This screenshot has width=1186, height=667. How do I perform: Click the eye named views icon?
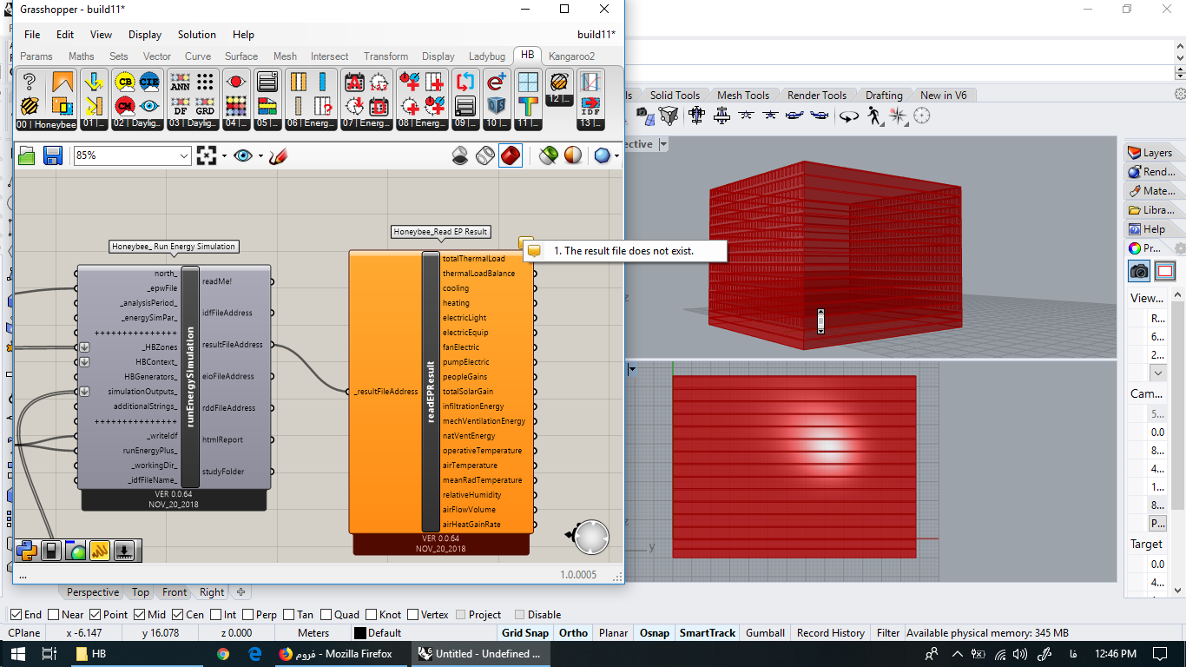[x=243, y=155]
